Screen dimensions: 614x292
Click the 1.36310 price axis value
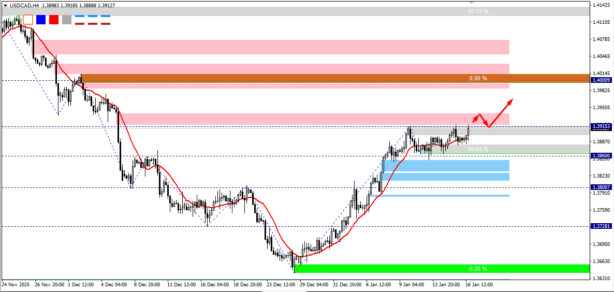tap(602, 278)
